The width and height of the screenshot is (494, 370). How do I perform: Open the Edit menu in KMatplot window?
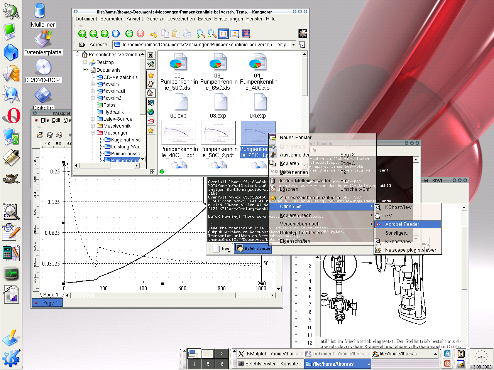[56, 120]
